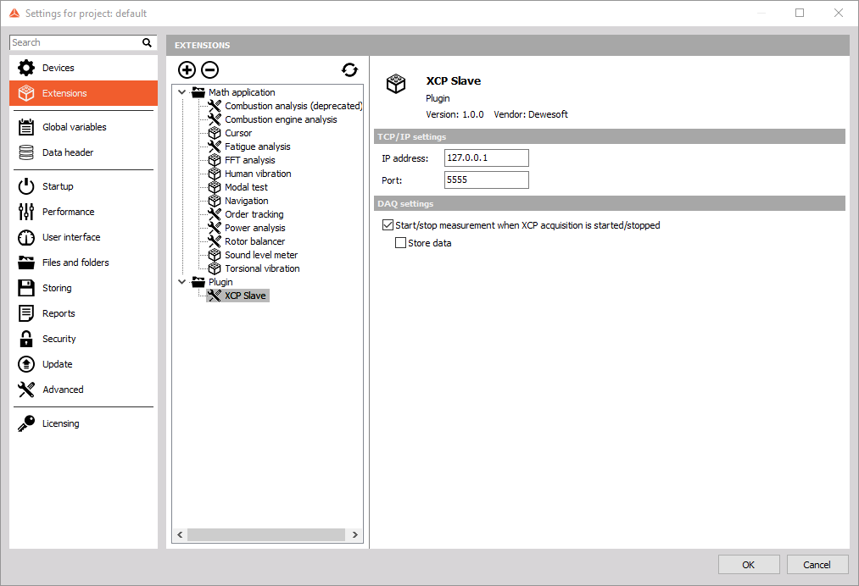Viewport: 859px width, 586px height.
Task: Go to the Performance settings section
Action: point(83,212)
